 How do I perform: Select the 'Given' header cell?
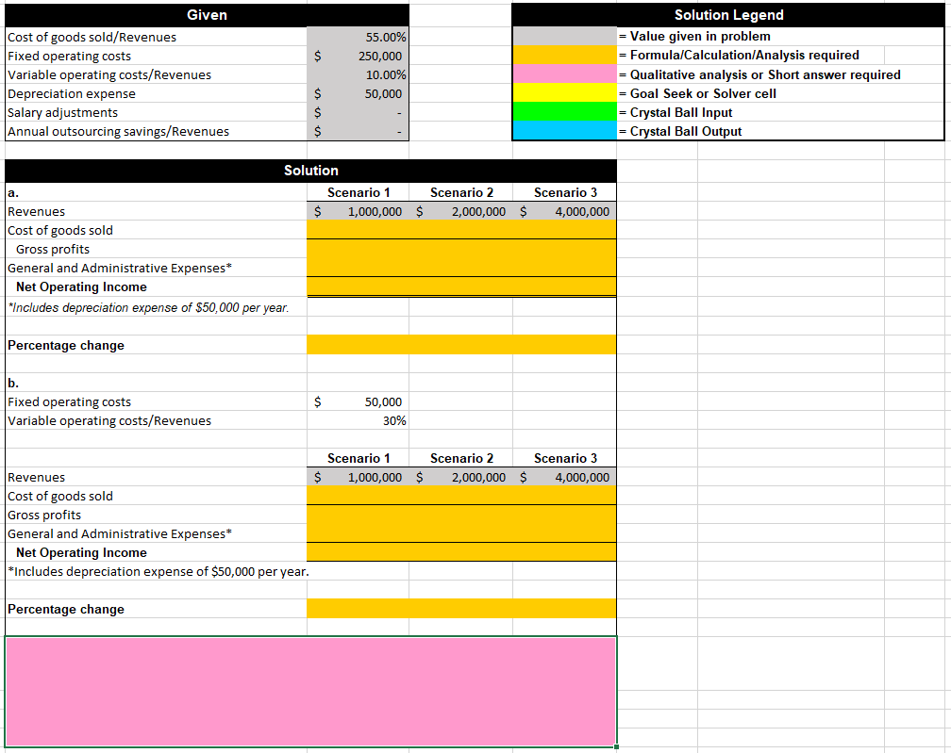206,15
